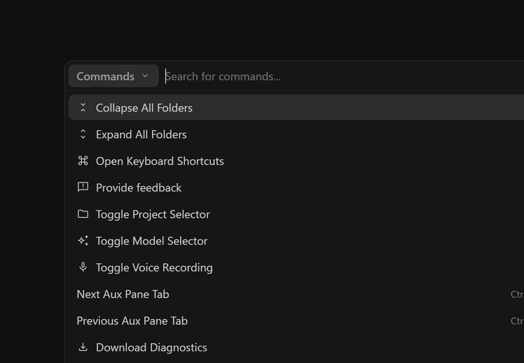
Task: Click the Voice Recording microphone icon
Action: click(x=83, y=267)
